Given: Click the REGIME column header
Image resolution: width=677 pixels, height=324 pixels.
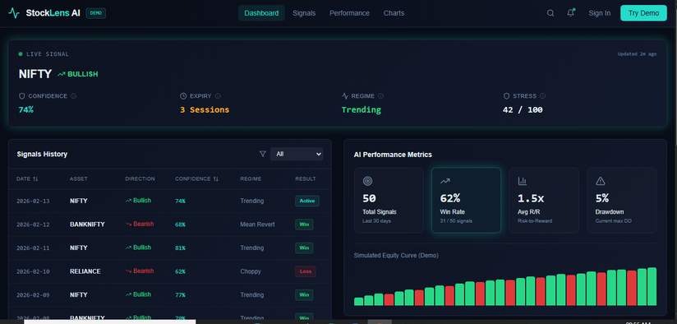Looking at the screenshot, I should click(251, 178).
